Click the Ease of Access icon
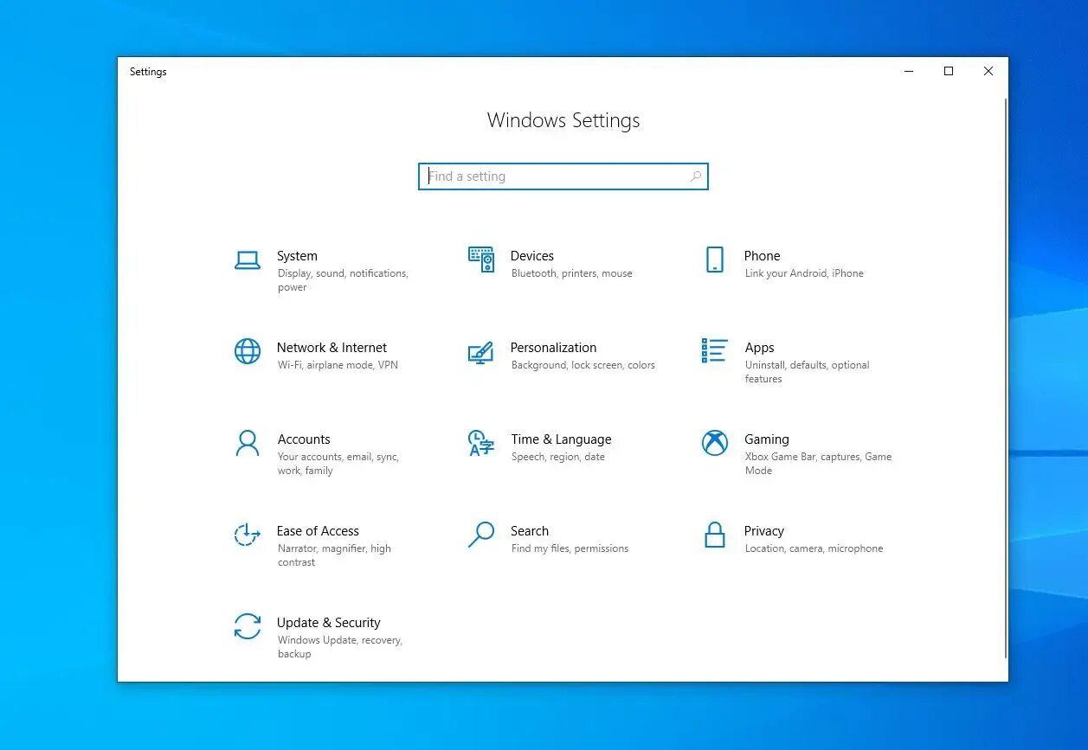Viewport: 1088px width, 750px height. point(248,535)
